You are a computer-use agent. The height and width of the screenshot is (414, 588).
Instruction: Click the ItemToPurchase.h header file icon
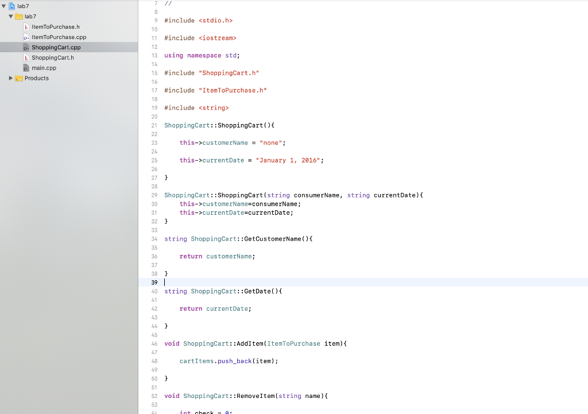tap(26, 26)
